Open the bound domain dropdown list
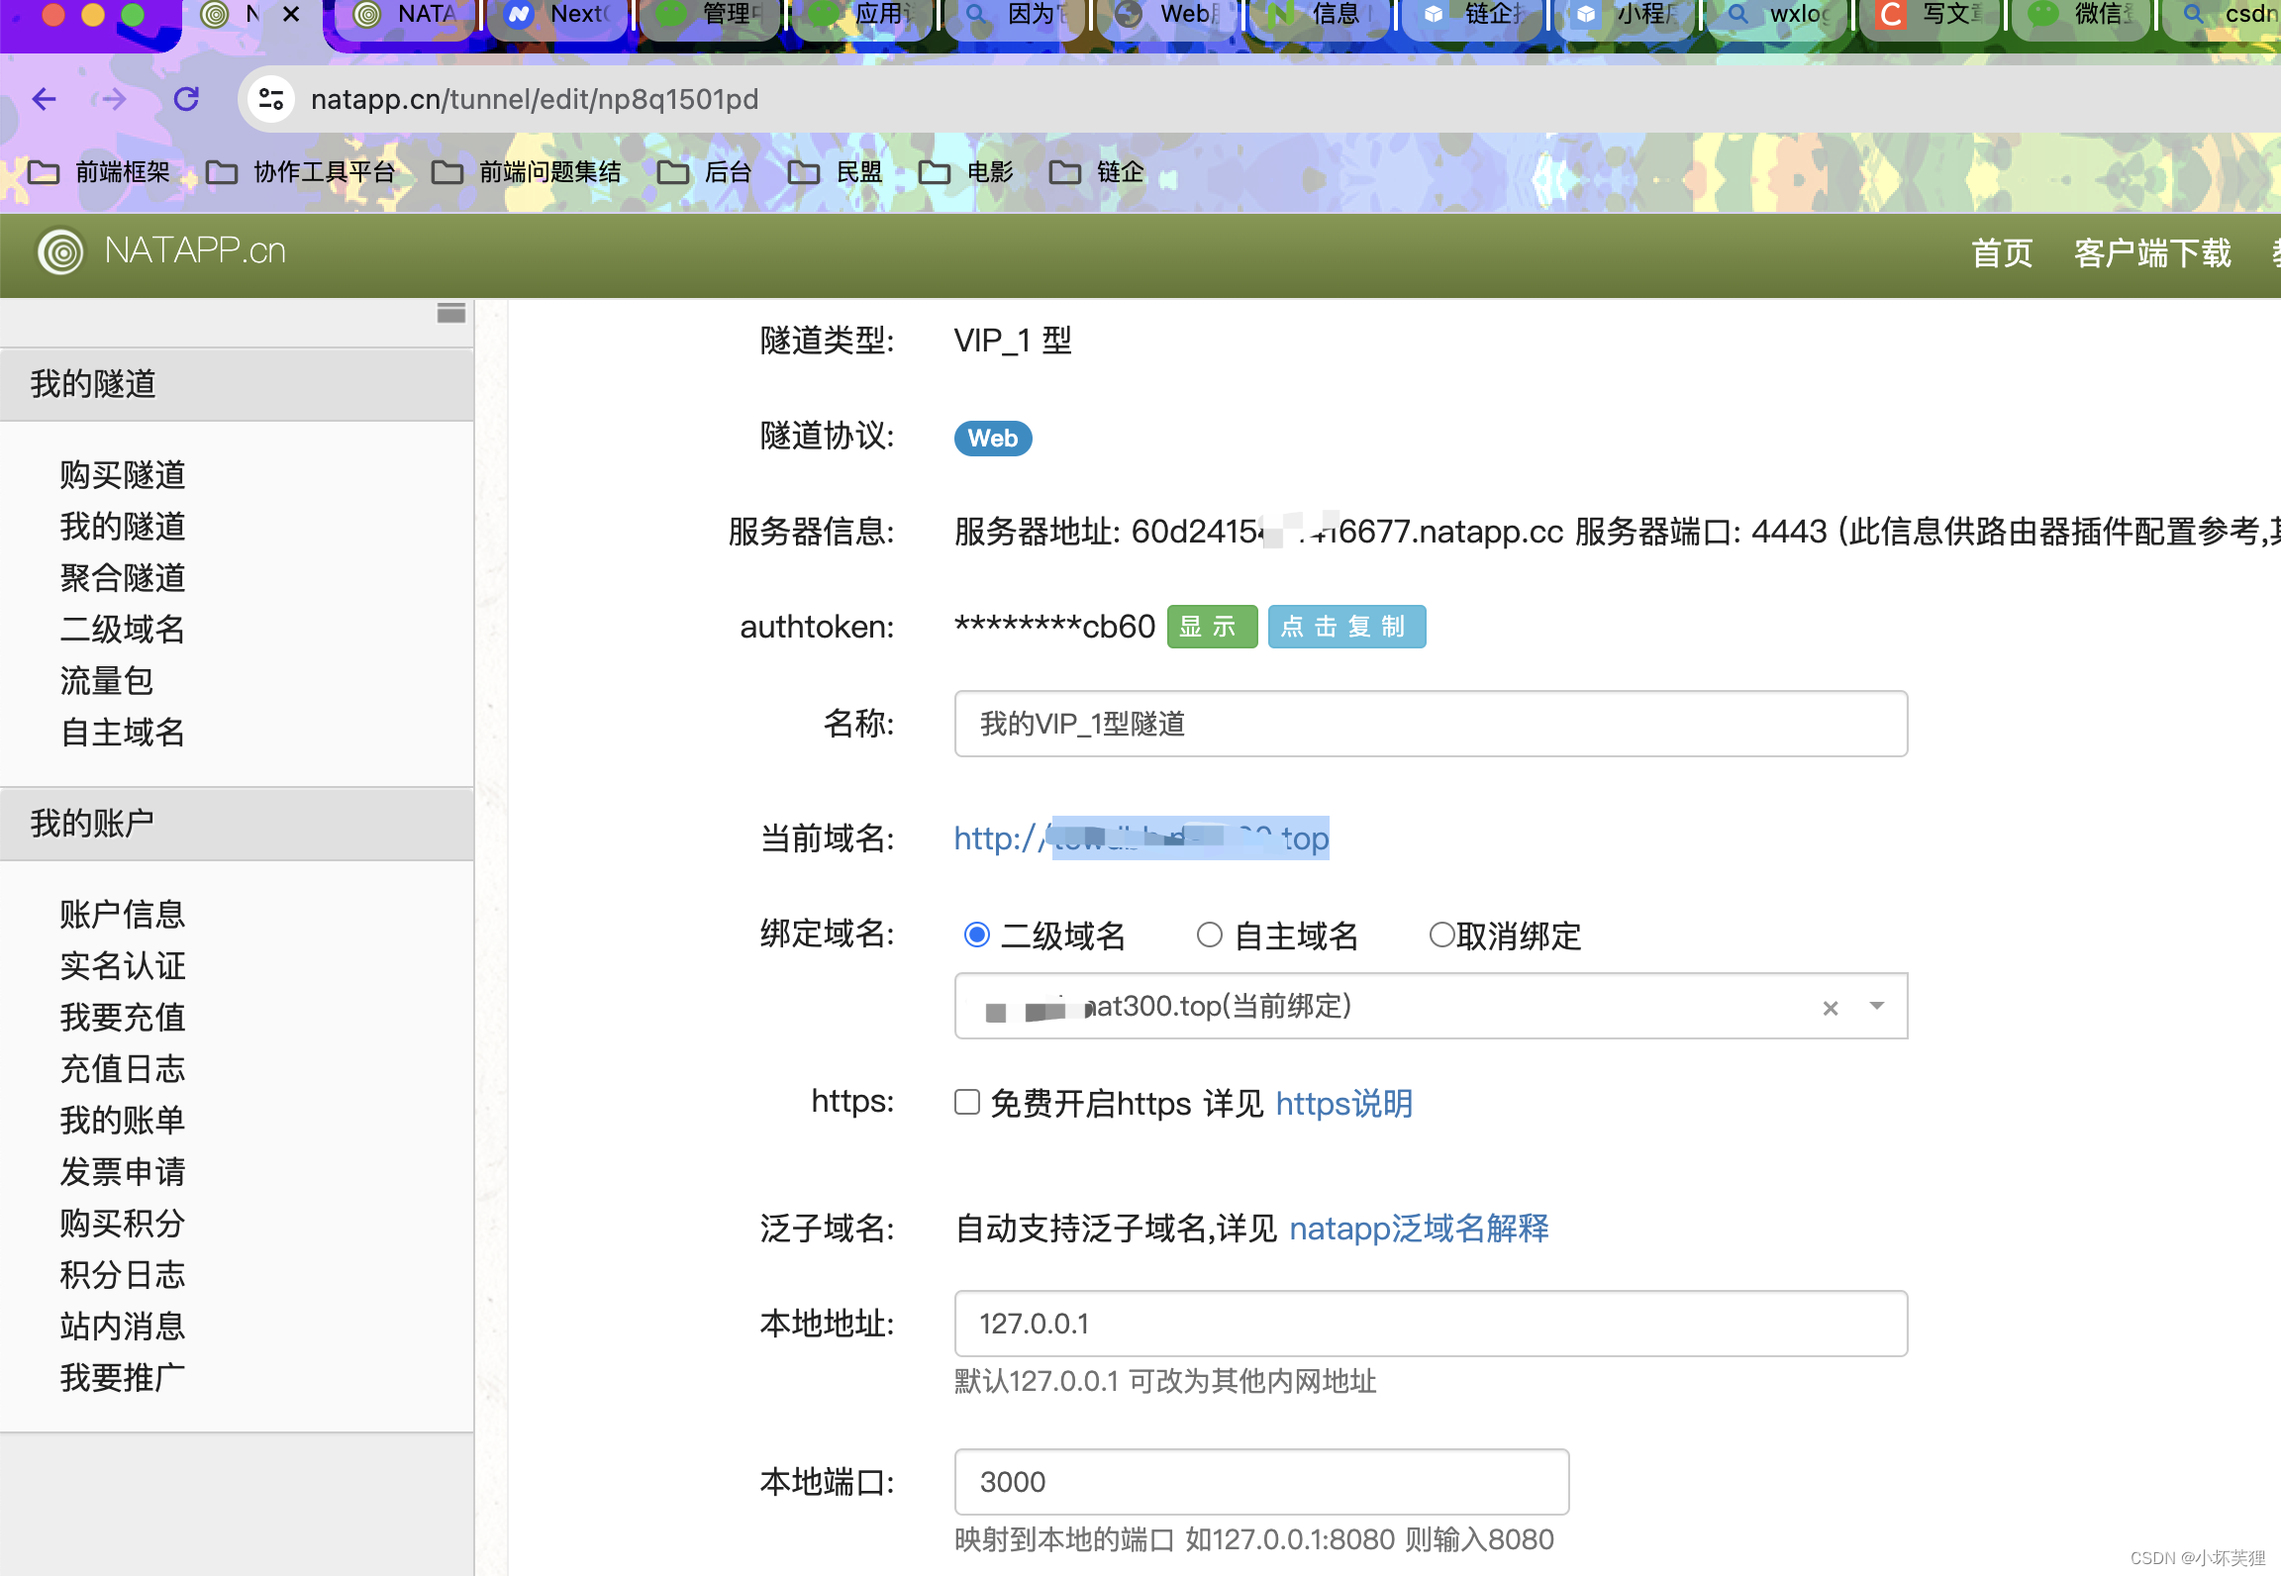 (x=1876, y=1007)
